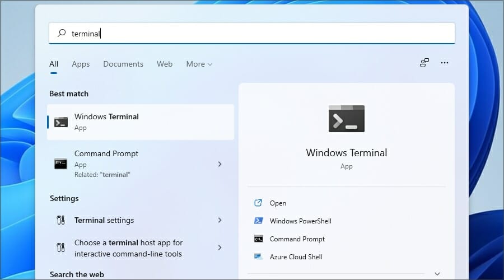This screenshot has width=504, height=280.
Task: Switch to the Web tab
Action: 165,64
